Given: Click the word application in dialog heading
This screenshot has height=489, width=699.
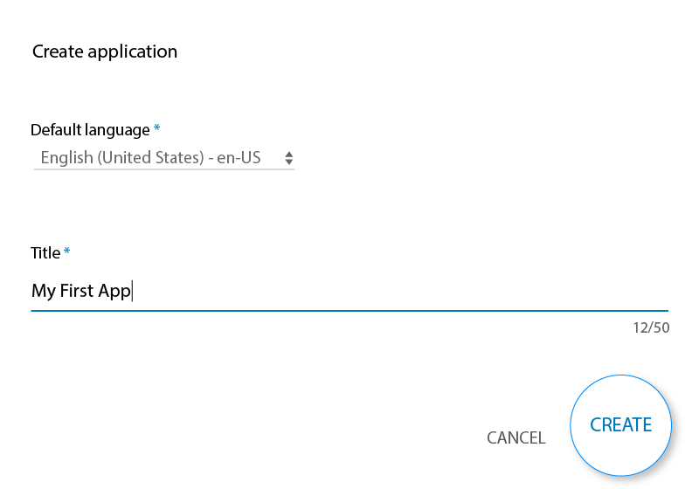Looking at the screenshot, I should [133, 52].
